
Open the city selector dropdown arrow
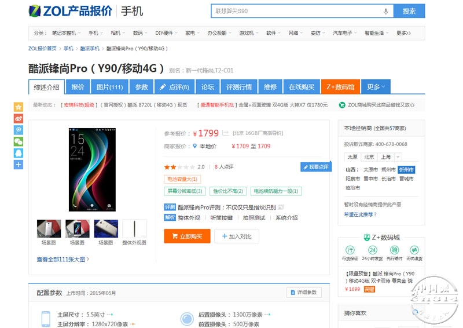coord(398,156)
